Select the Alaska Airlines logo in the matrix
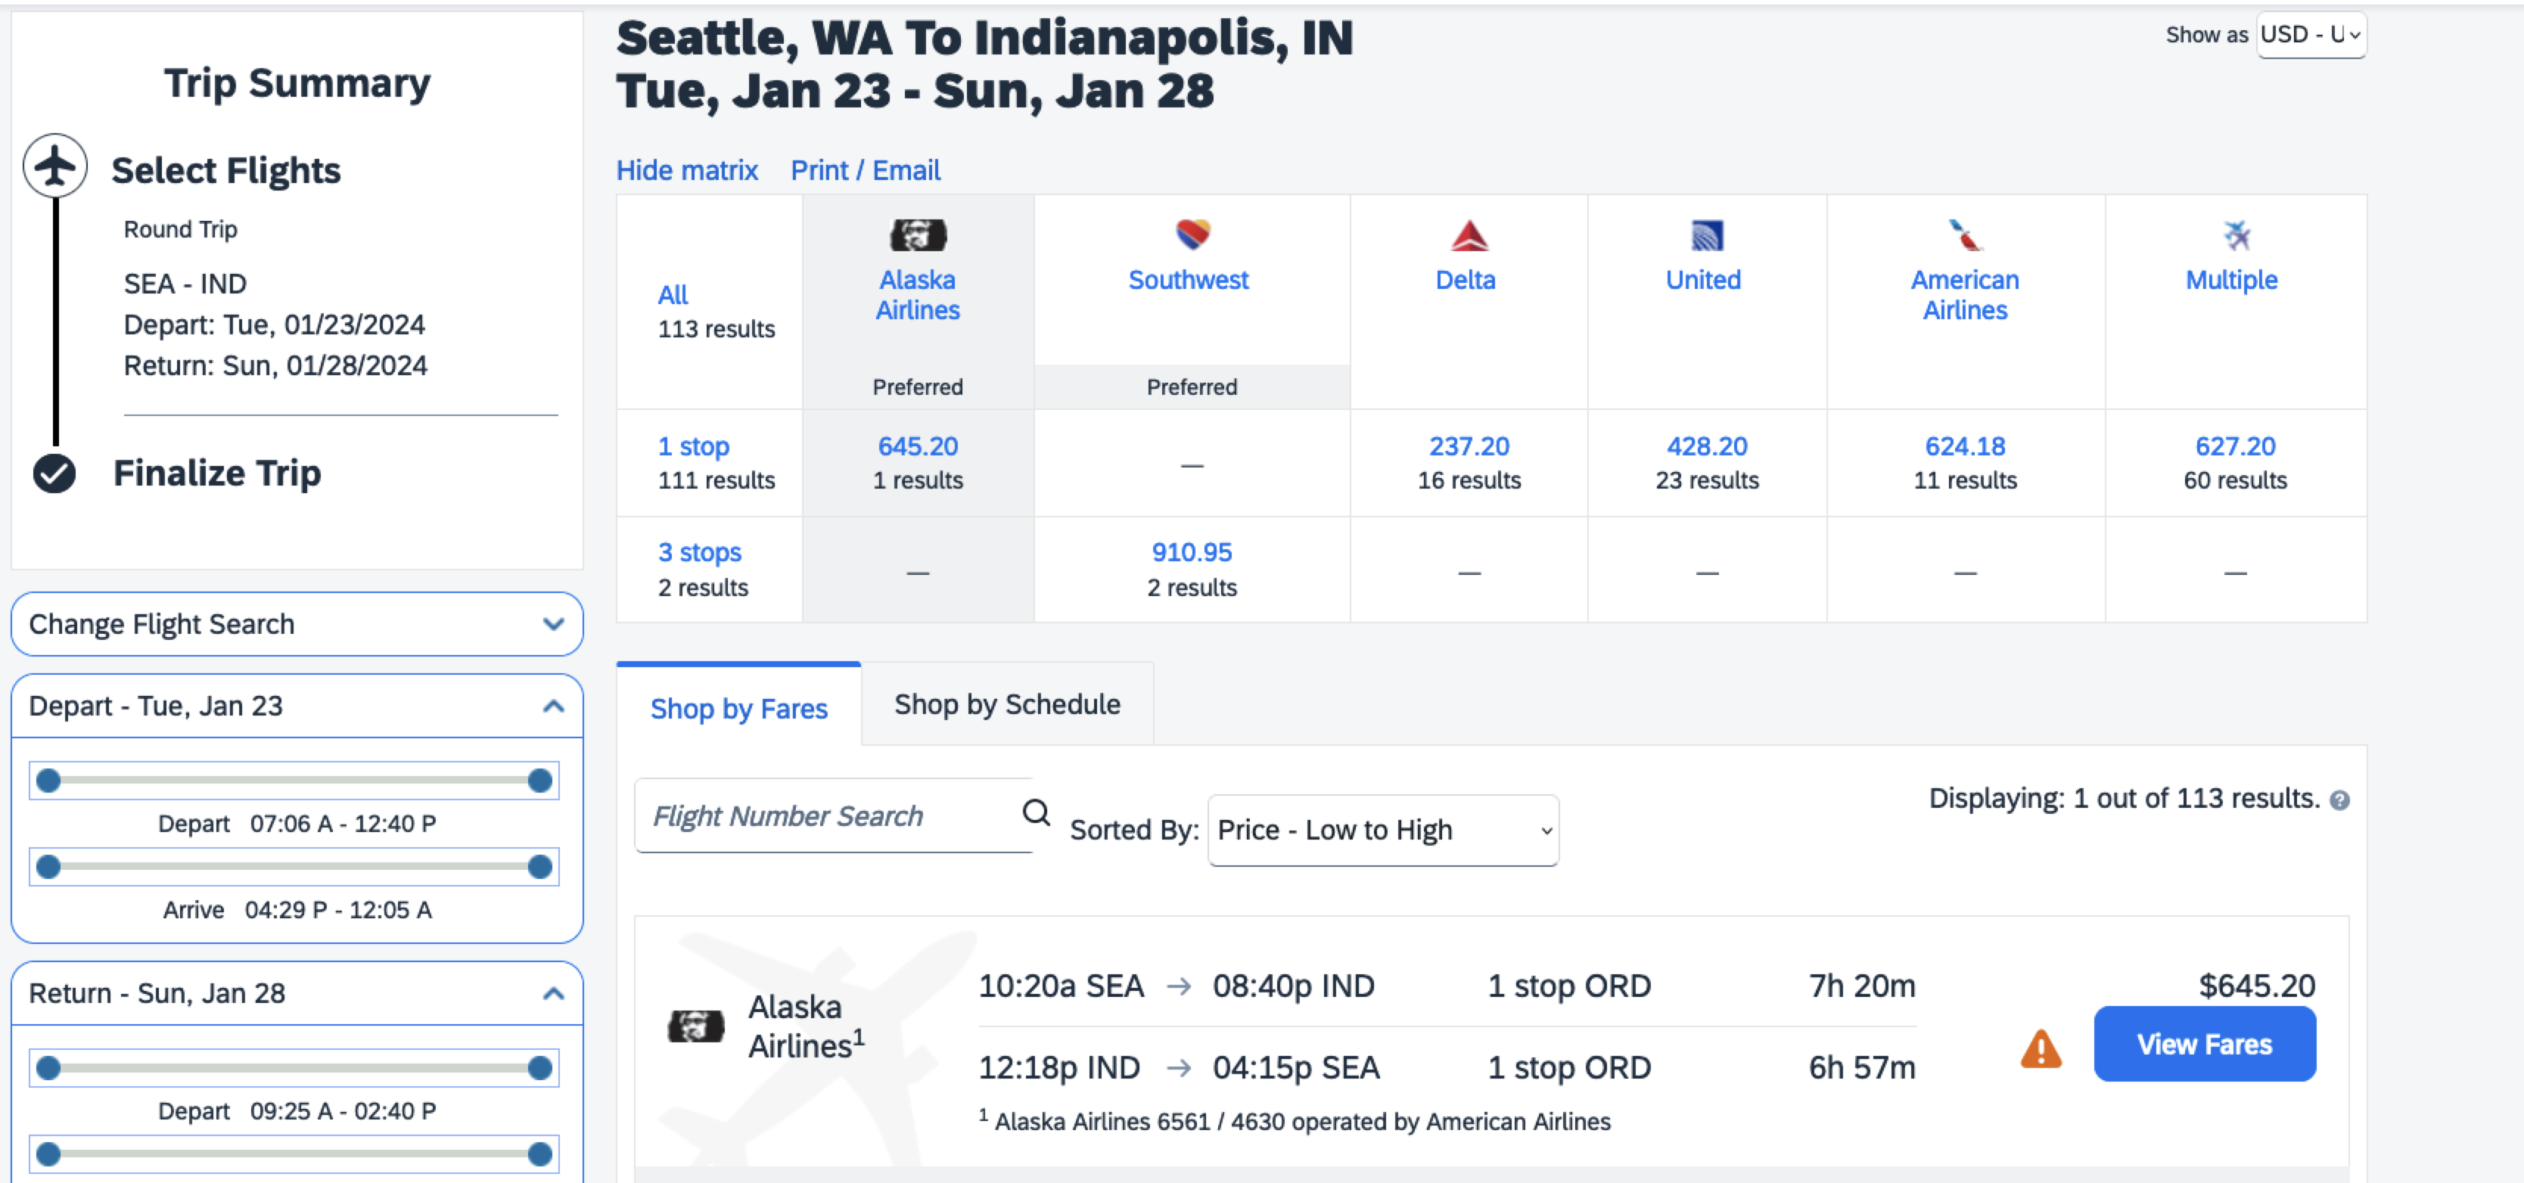The image size is (2524, 1183). 917,234
